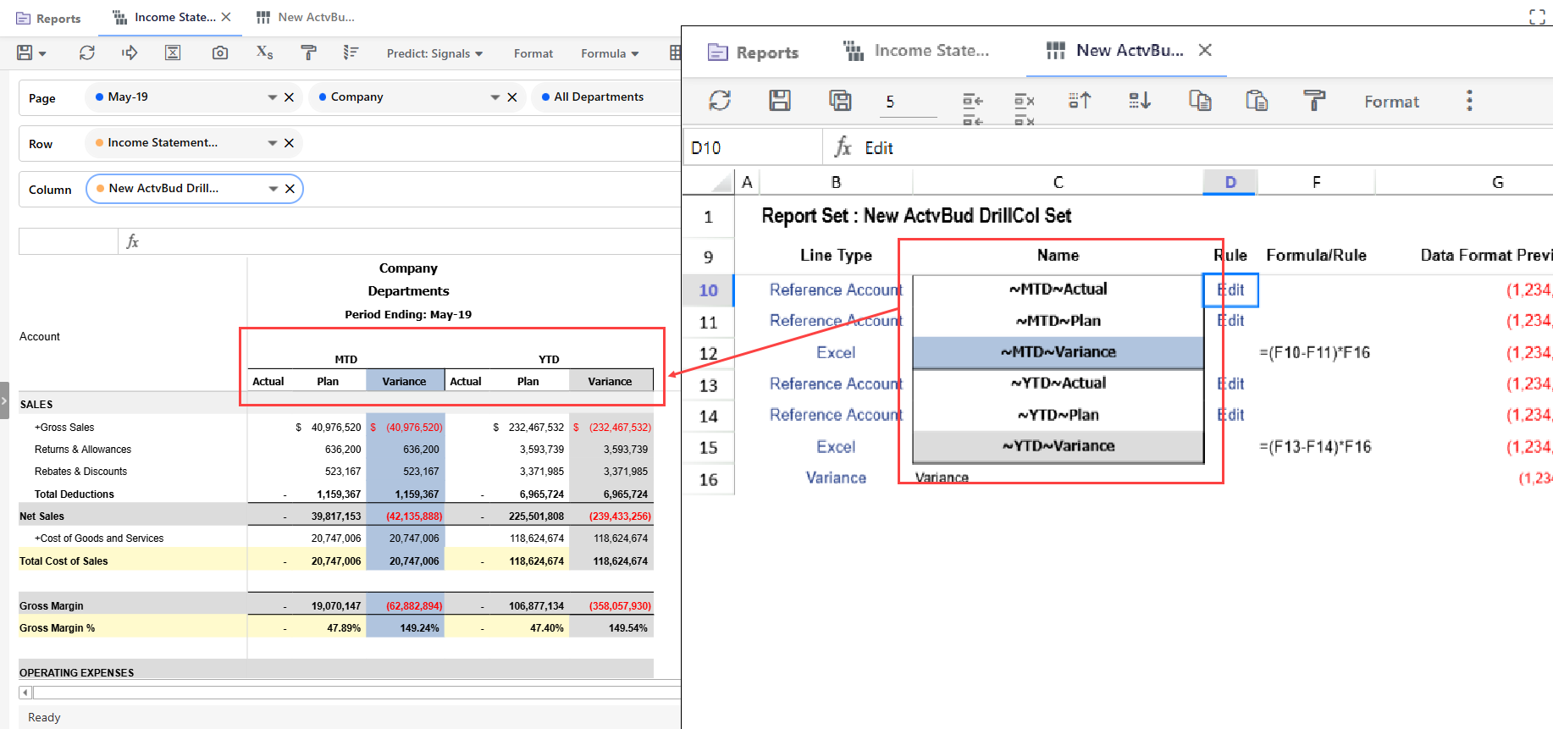The image size is (1553, 729).
Task: Open the Format menu in the right toolbar
Action: (x=1391, y=102)
